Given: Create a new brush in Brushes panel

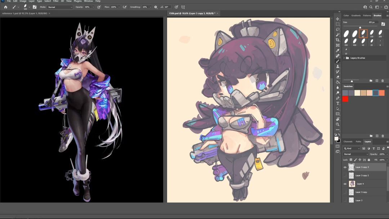Looking at the screenshot, I should coord(377,81).
